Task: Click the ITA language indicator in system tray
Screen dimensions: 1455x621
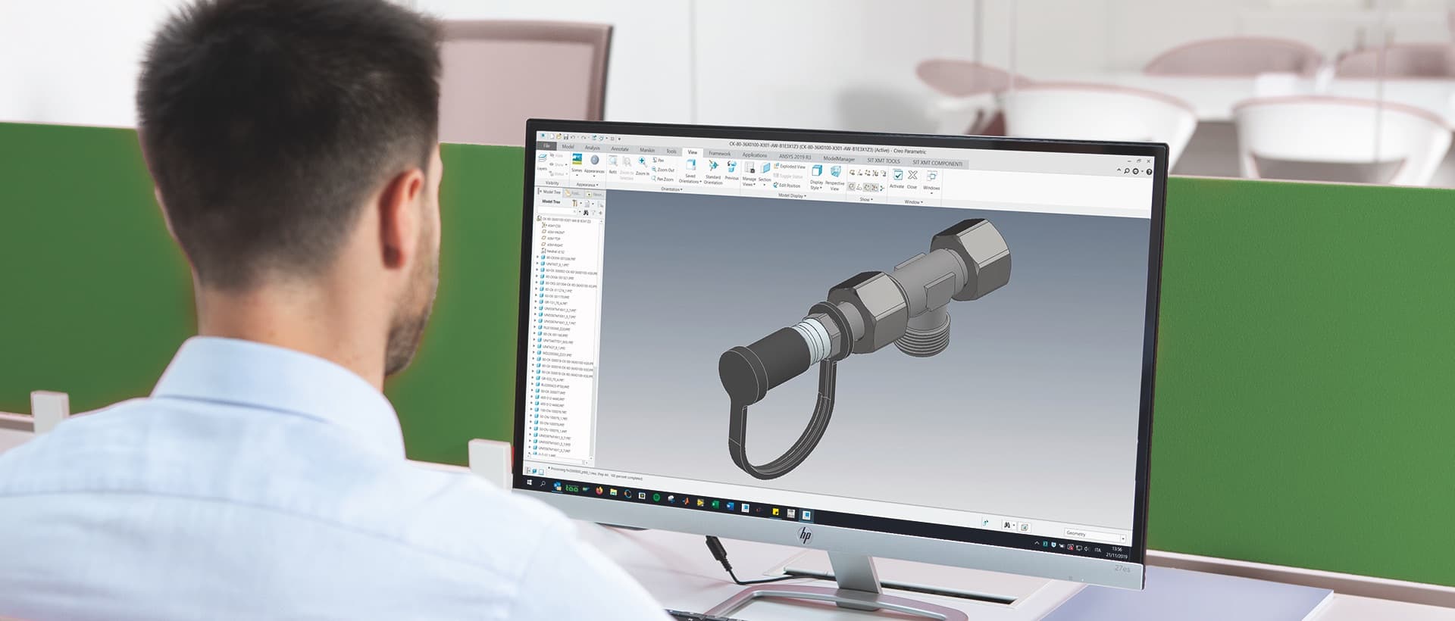Action: [1097, 550]
